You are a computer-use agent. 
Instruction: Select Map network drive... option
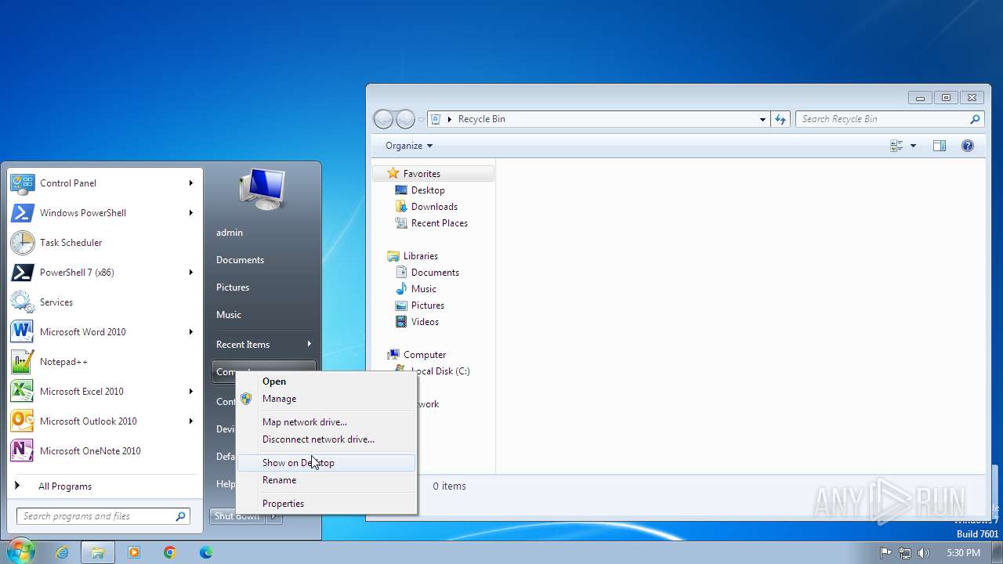point(327,422)
